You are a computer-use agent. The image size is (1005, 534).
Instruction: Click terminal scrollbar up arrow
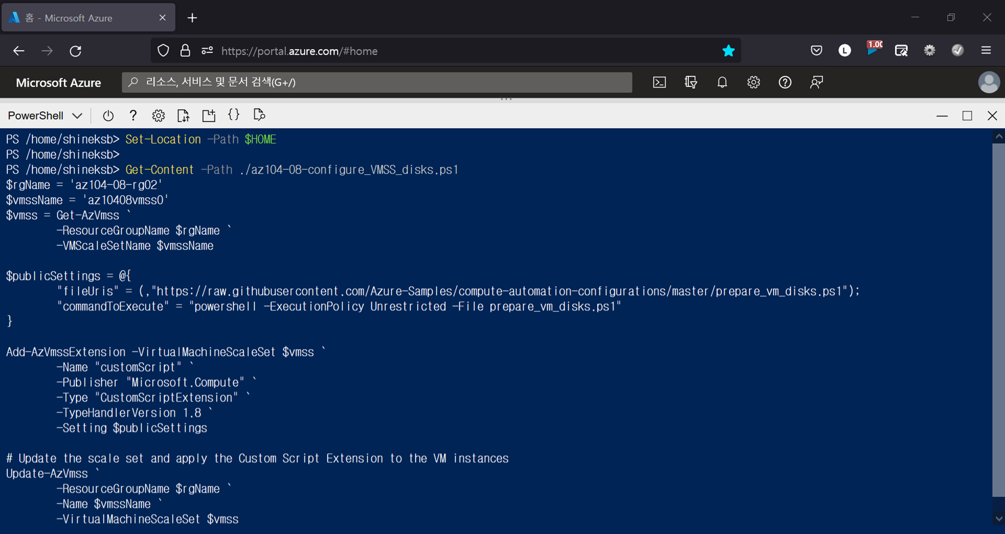coord(998,136)
